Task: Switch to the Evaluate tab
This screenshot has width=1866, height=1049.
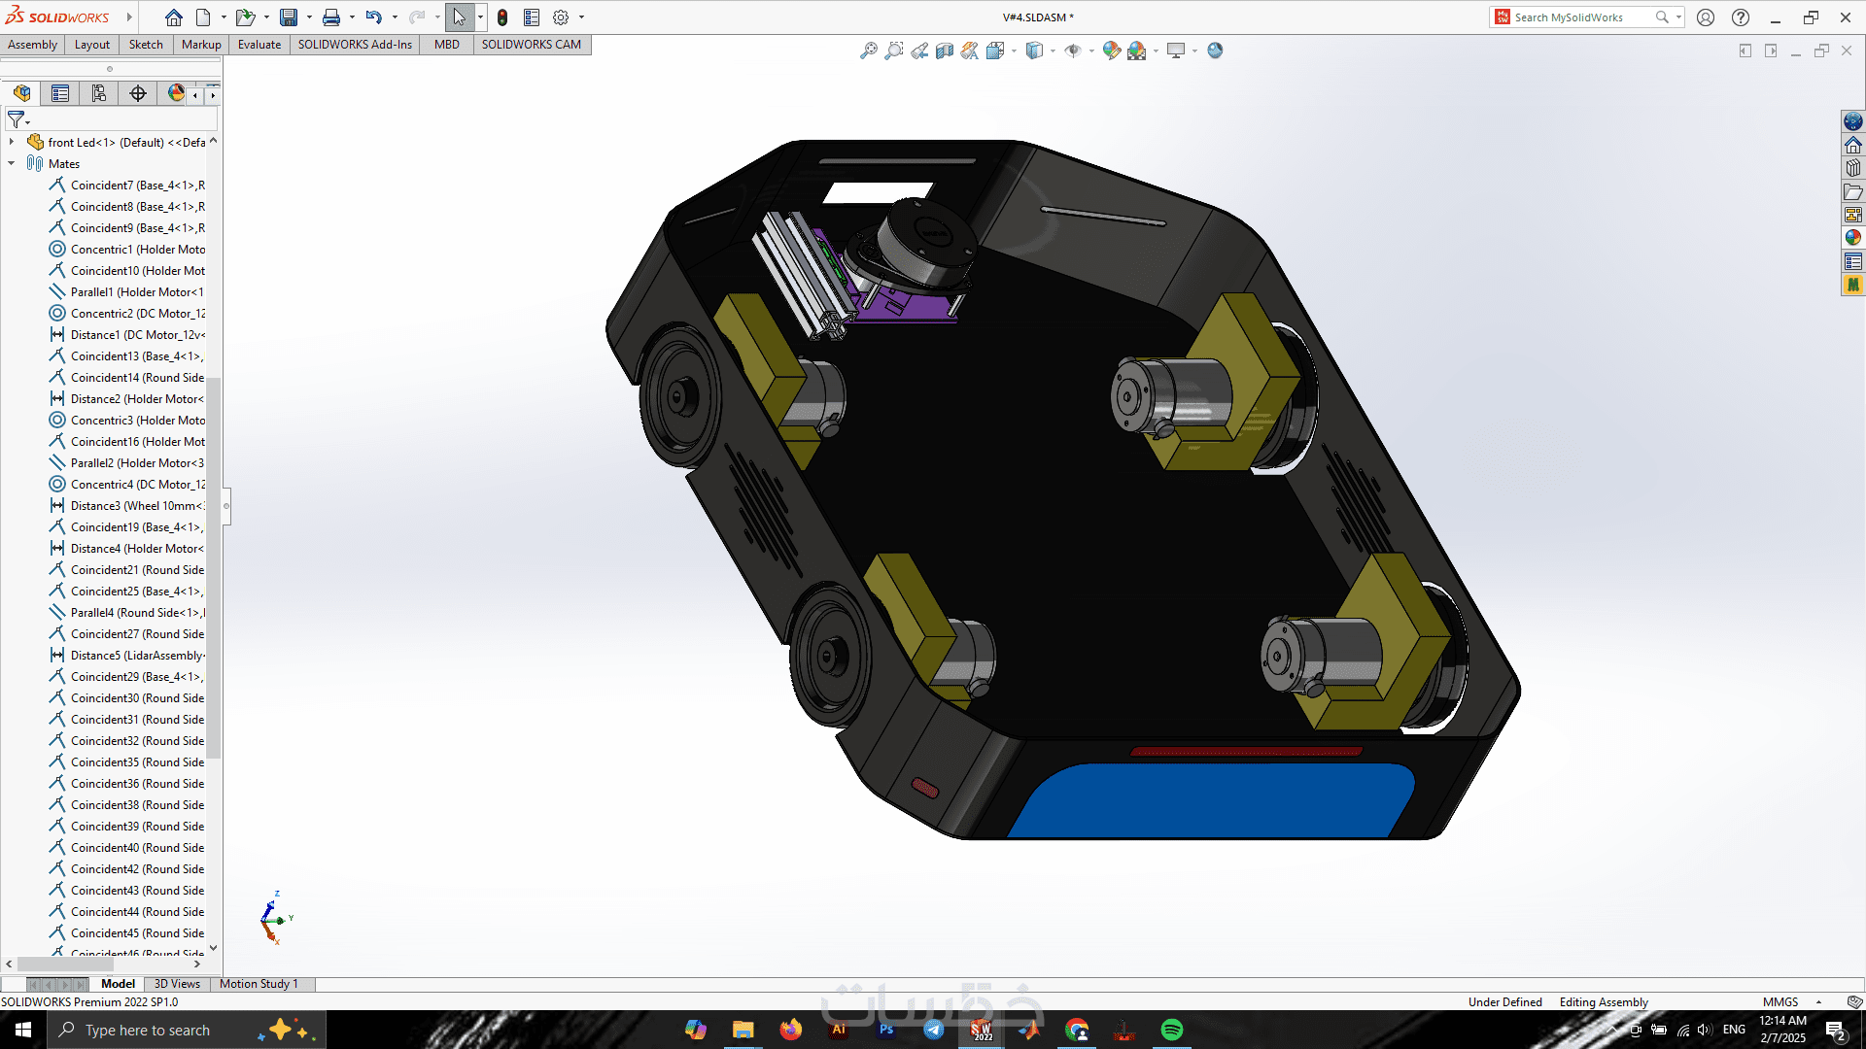Action: pyautogui.click(x=259, y=45)
